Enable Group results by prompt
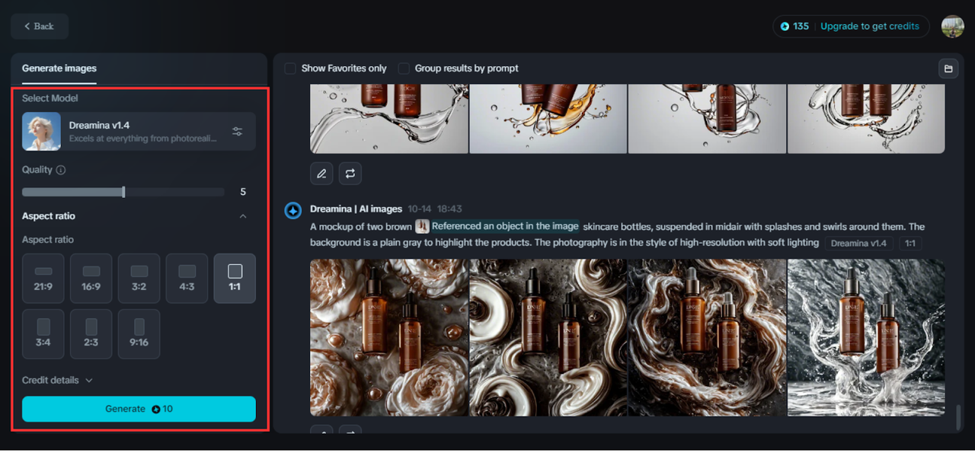Viewport: 975px width, 453px height. (x=403, y=68)
